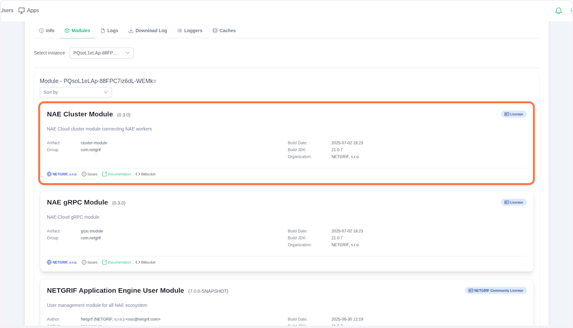
Task: Go to the Download Log tab
Action: click(148, 31)
